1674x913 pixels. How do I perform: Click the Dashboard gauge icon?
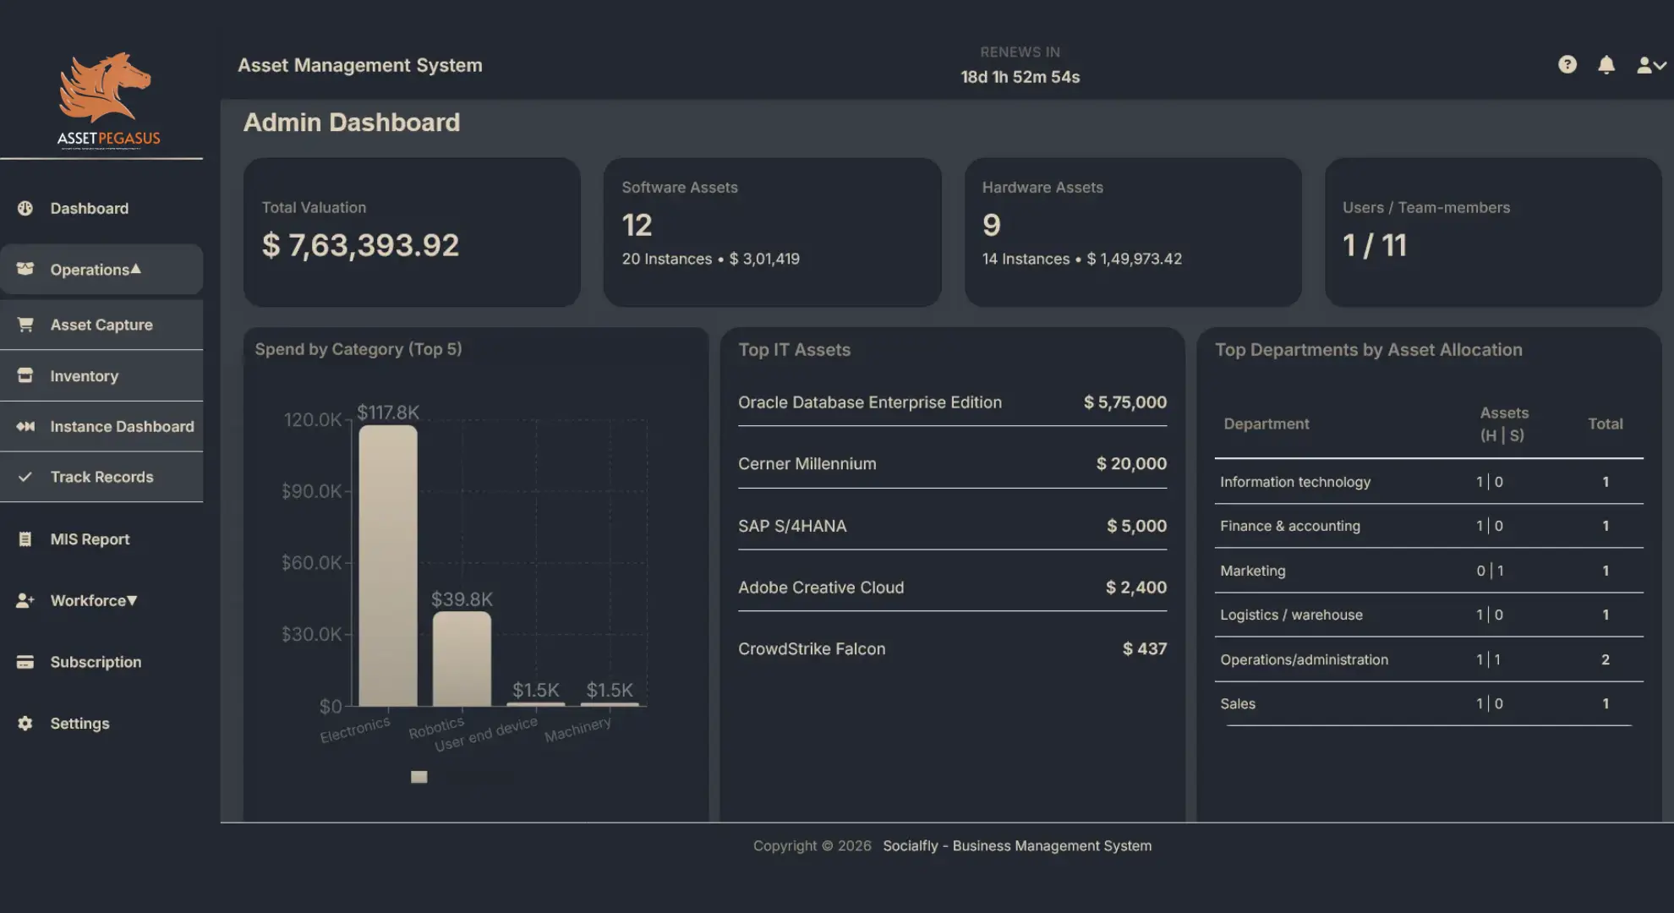(x=25, y=208)
